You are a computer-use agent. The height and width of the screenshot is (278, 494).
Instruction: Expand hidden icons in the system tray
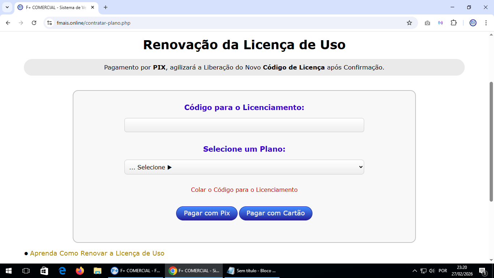415,270
